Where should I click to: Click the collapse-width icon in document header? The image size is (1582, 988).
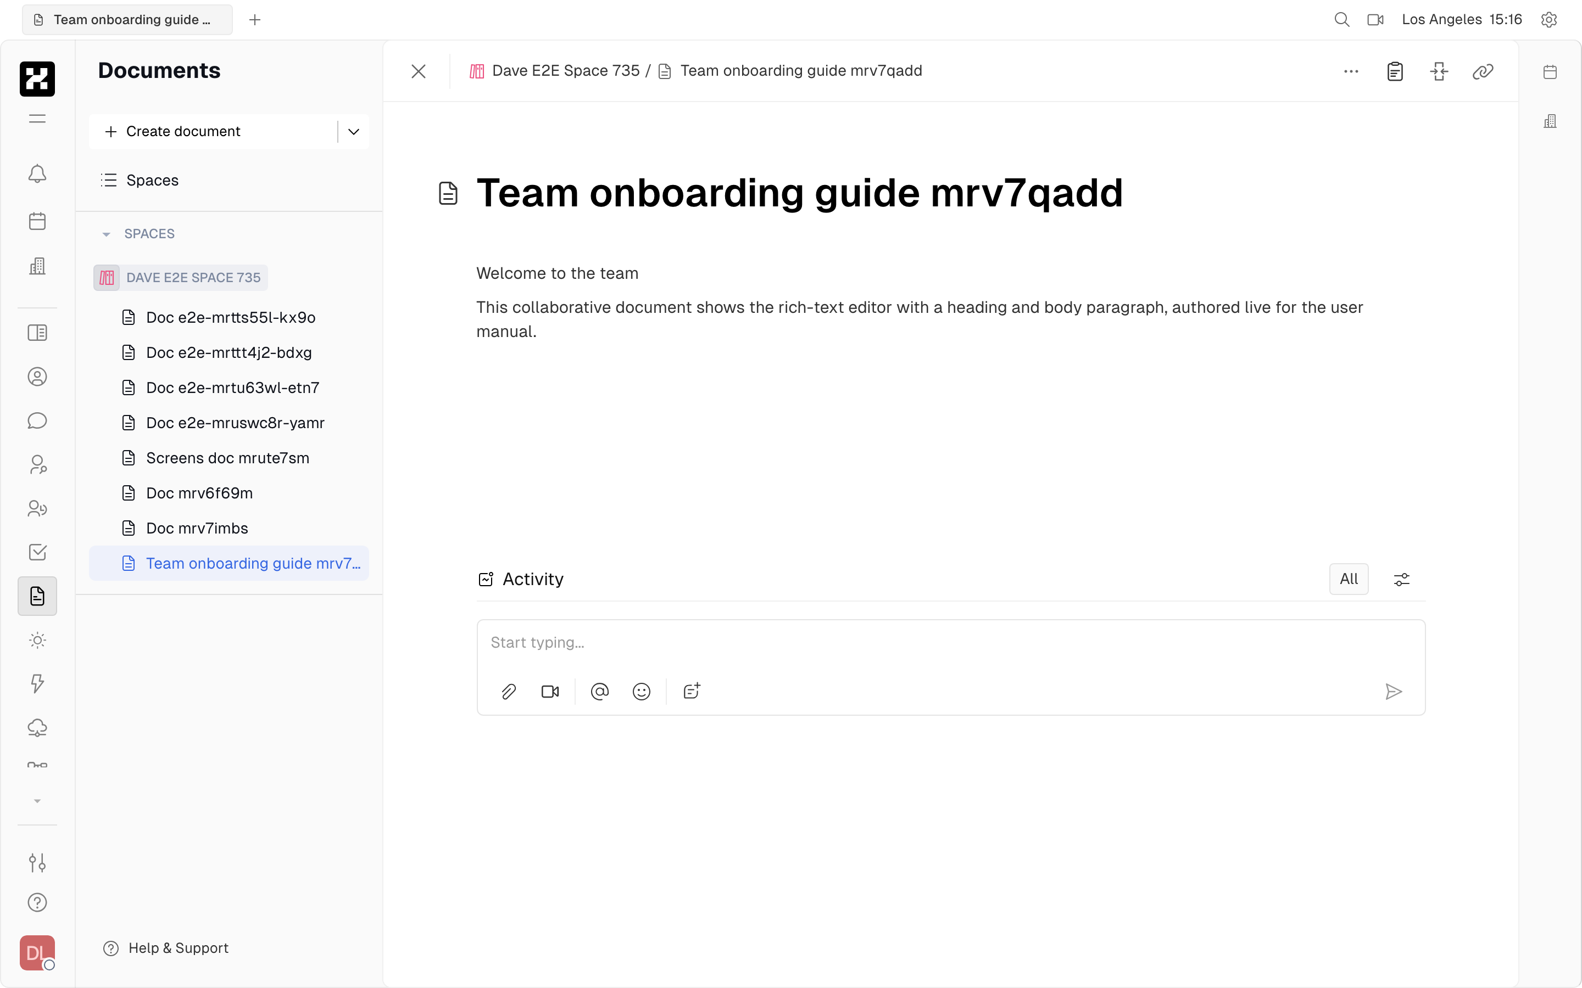pos(1439,71)
